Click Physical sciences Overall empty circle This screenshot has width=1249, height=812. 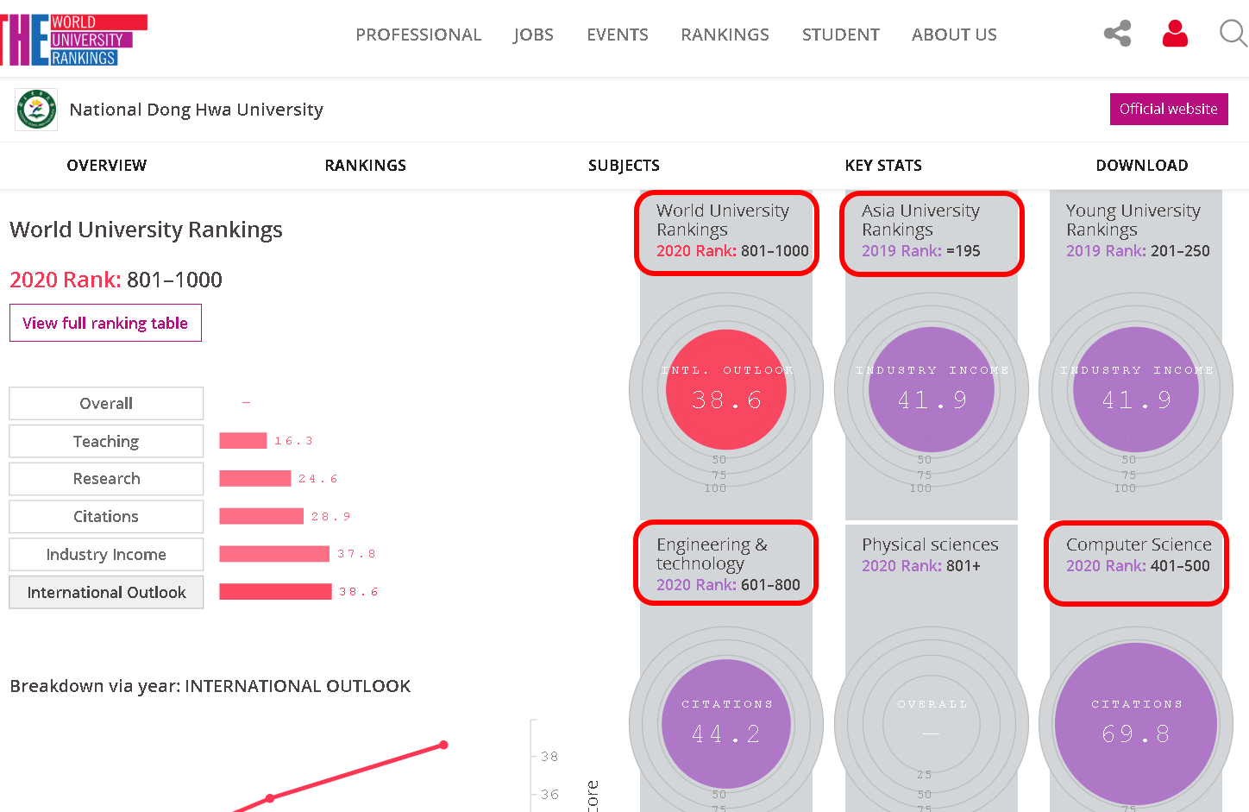[932, 724]
